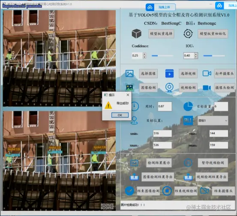Click the stop record icon beside 结束视频检测
This screenshot has height=216, width=237.
point(167,191)
